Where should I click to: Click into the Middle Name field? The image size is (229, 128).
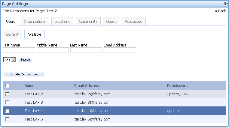tap(53, 50)
